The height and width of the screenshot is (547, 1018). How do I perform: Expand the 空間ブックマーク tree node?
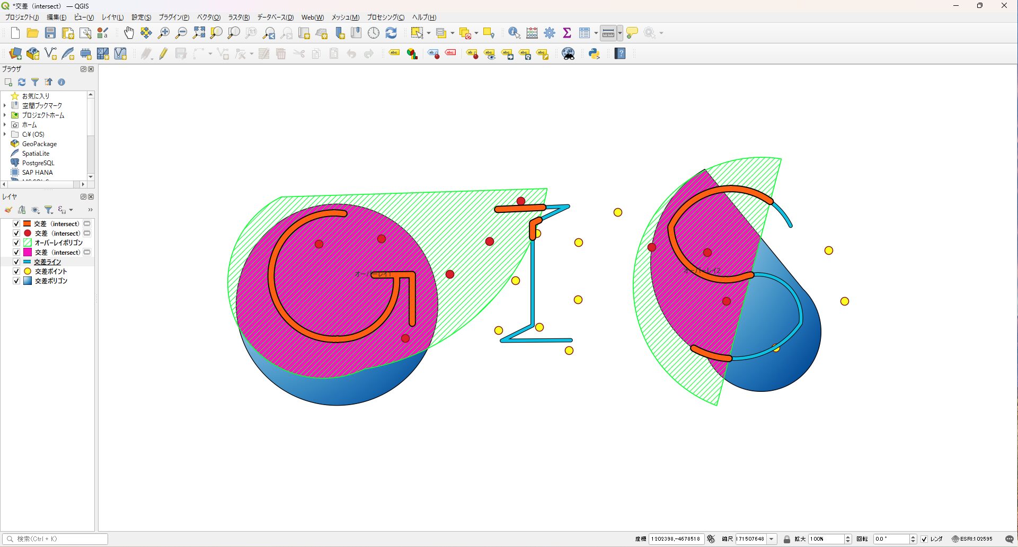(5, 105)
